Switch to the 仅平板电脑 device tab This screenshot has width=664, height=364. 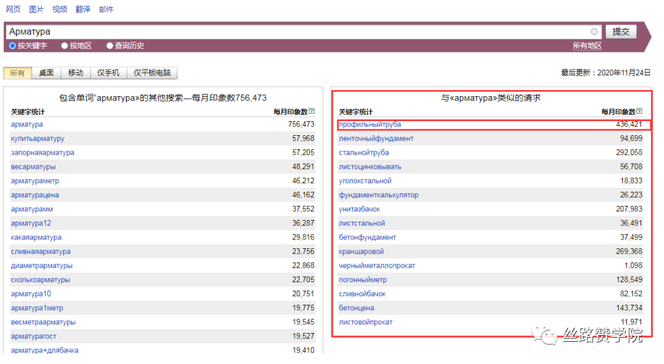[152, 73]
